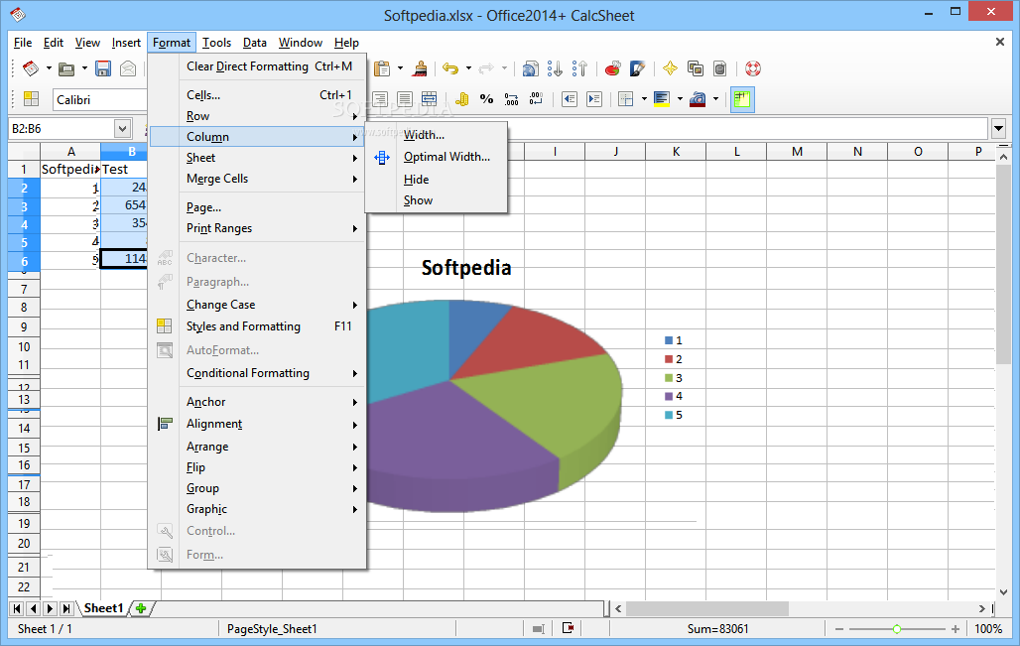Go to first sheet navigation button
1020x646 pixels.
click(x=17, y=608)
